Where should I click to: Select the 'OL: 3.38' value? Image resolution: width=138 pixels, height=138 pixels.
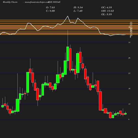pos(107,14)
